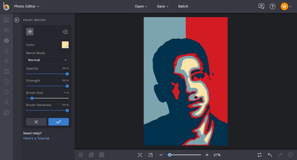Screen dimensions: 297x160
Task: Click the zoom level slider
Action: [x=184, y=155]
